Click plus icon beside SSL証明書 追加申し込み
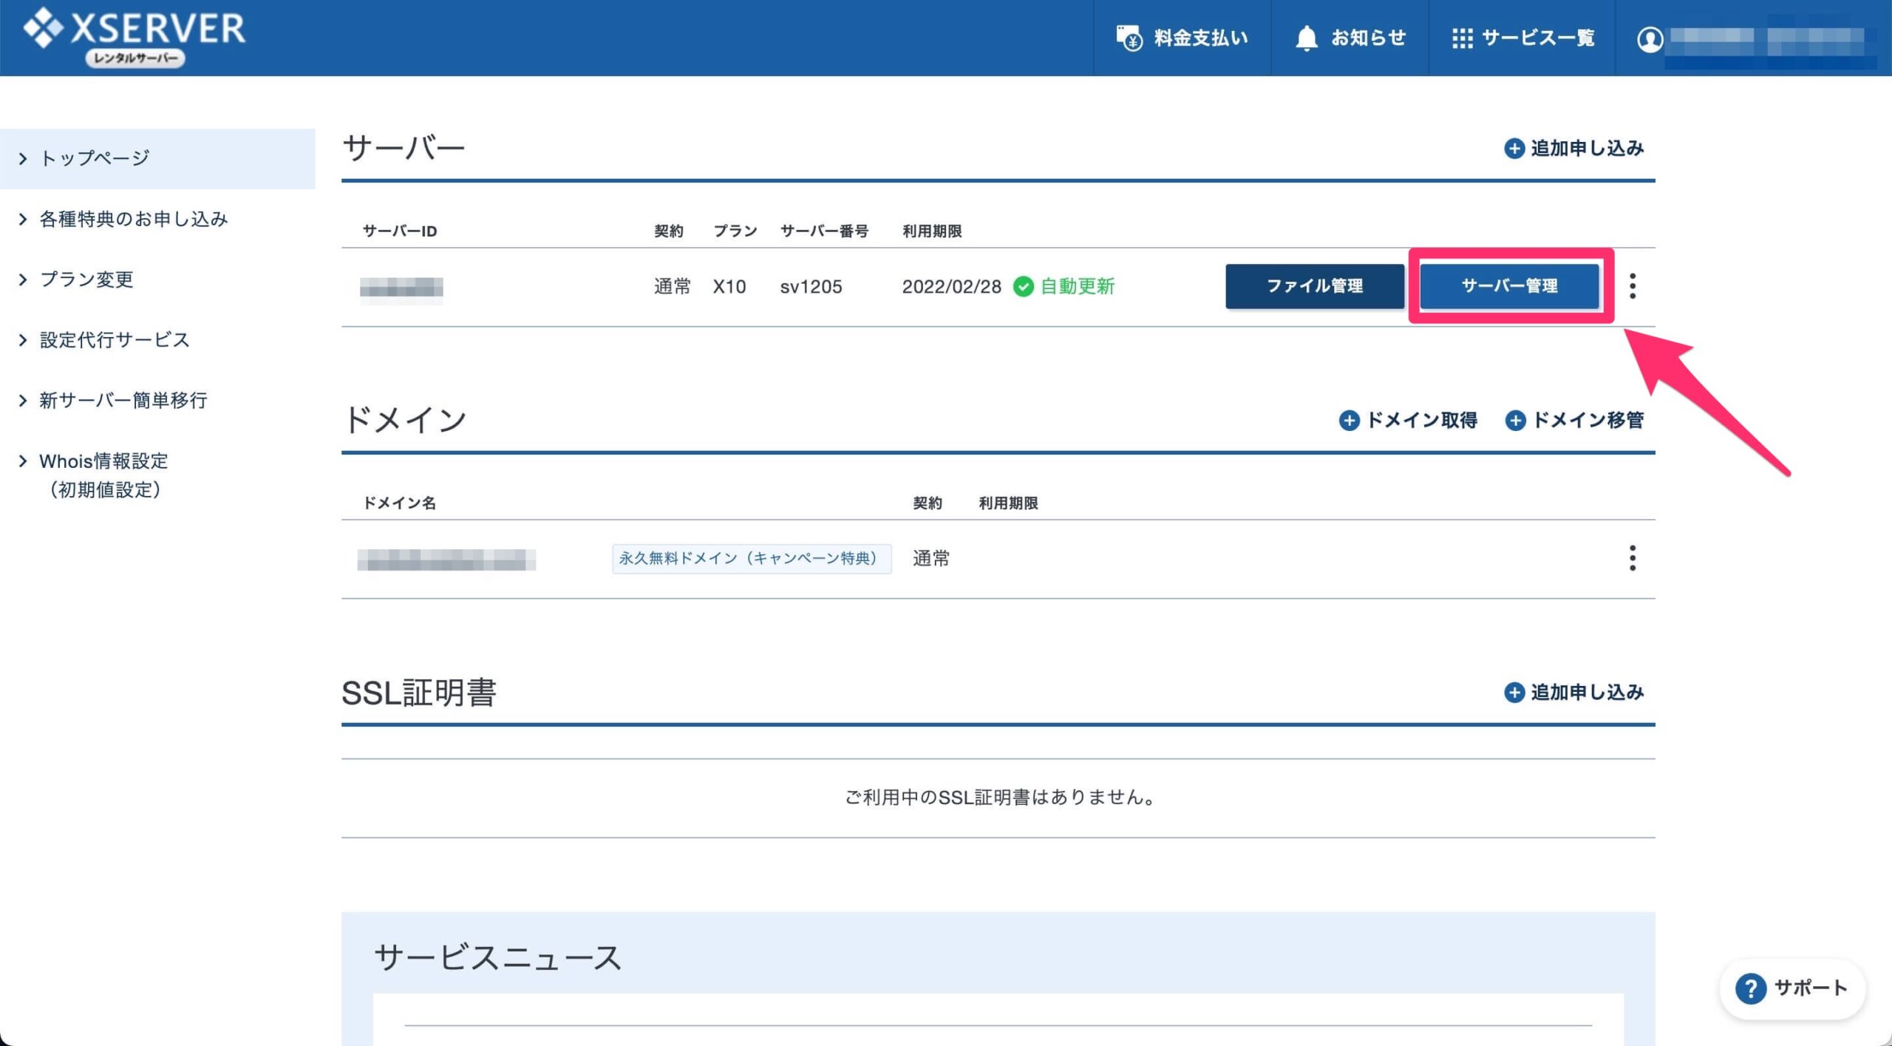 click(1514, 693)
